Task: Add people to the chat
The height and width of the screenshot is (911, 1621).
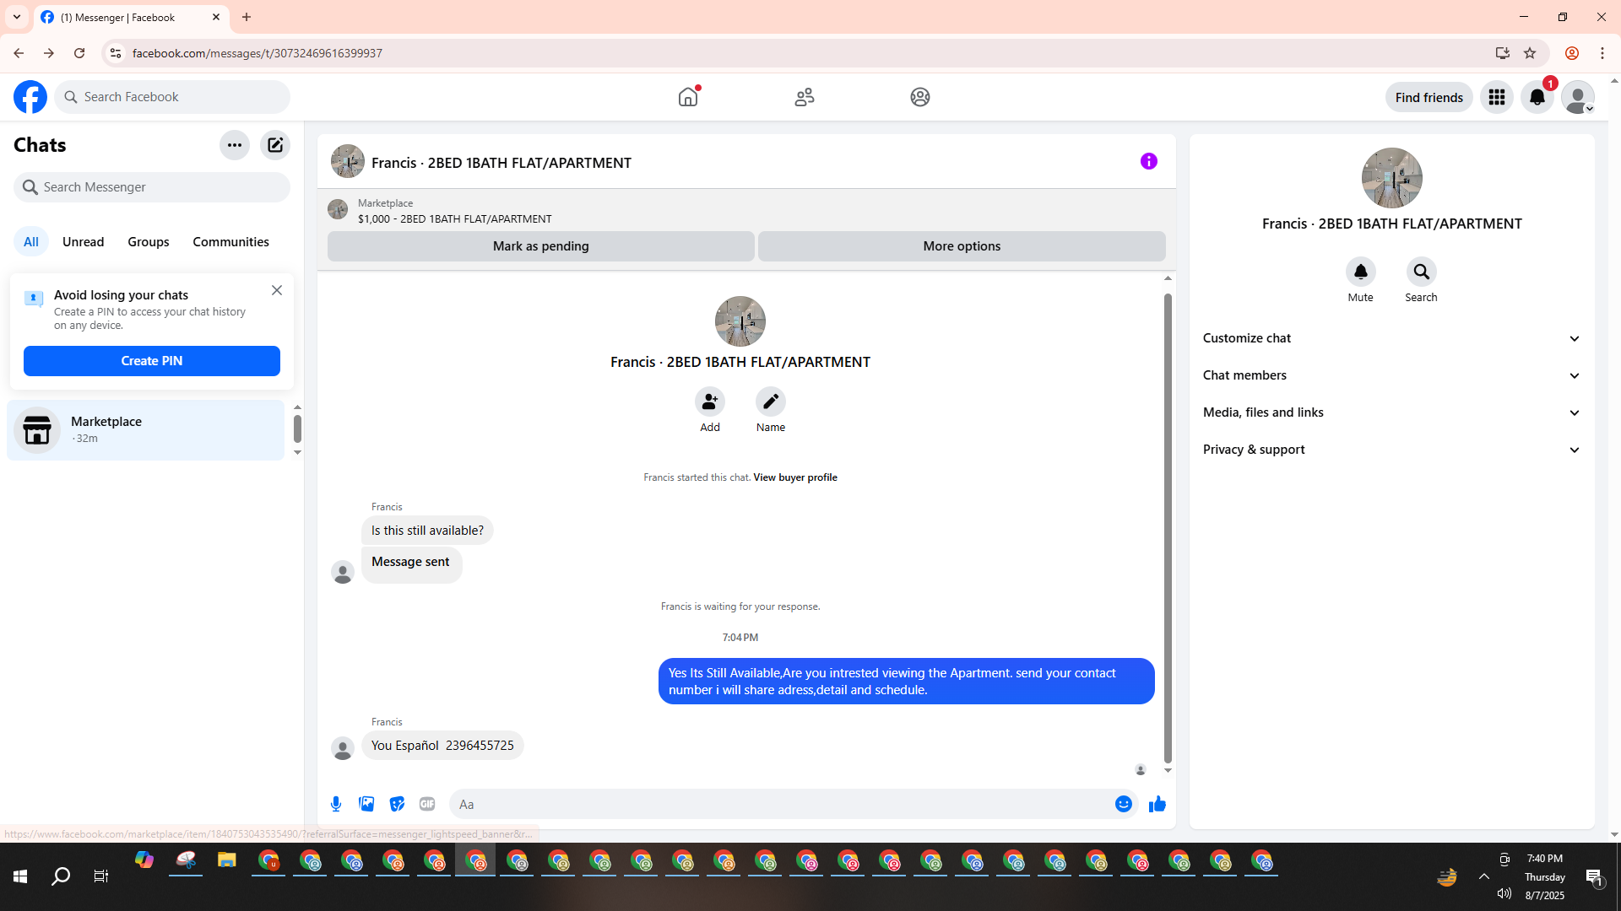Action: (x=710, y=402)
